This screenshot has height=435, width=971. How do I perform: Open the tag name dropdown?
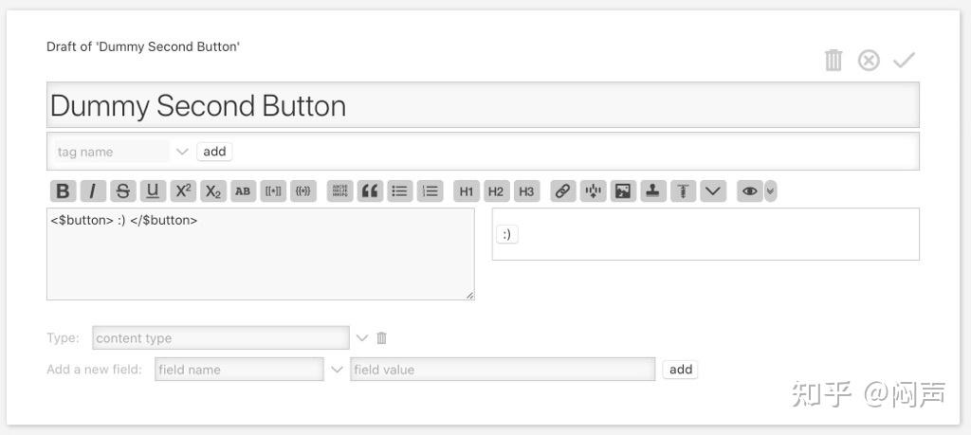pos(183,152)
